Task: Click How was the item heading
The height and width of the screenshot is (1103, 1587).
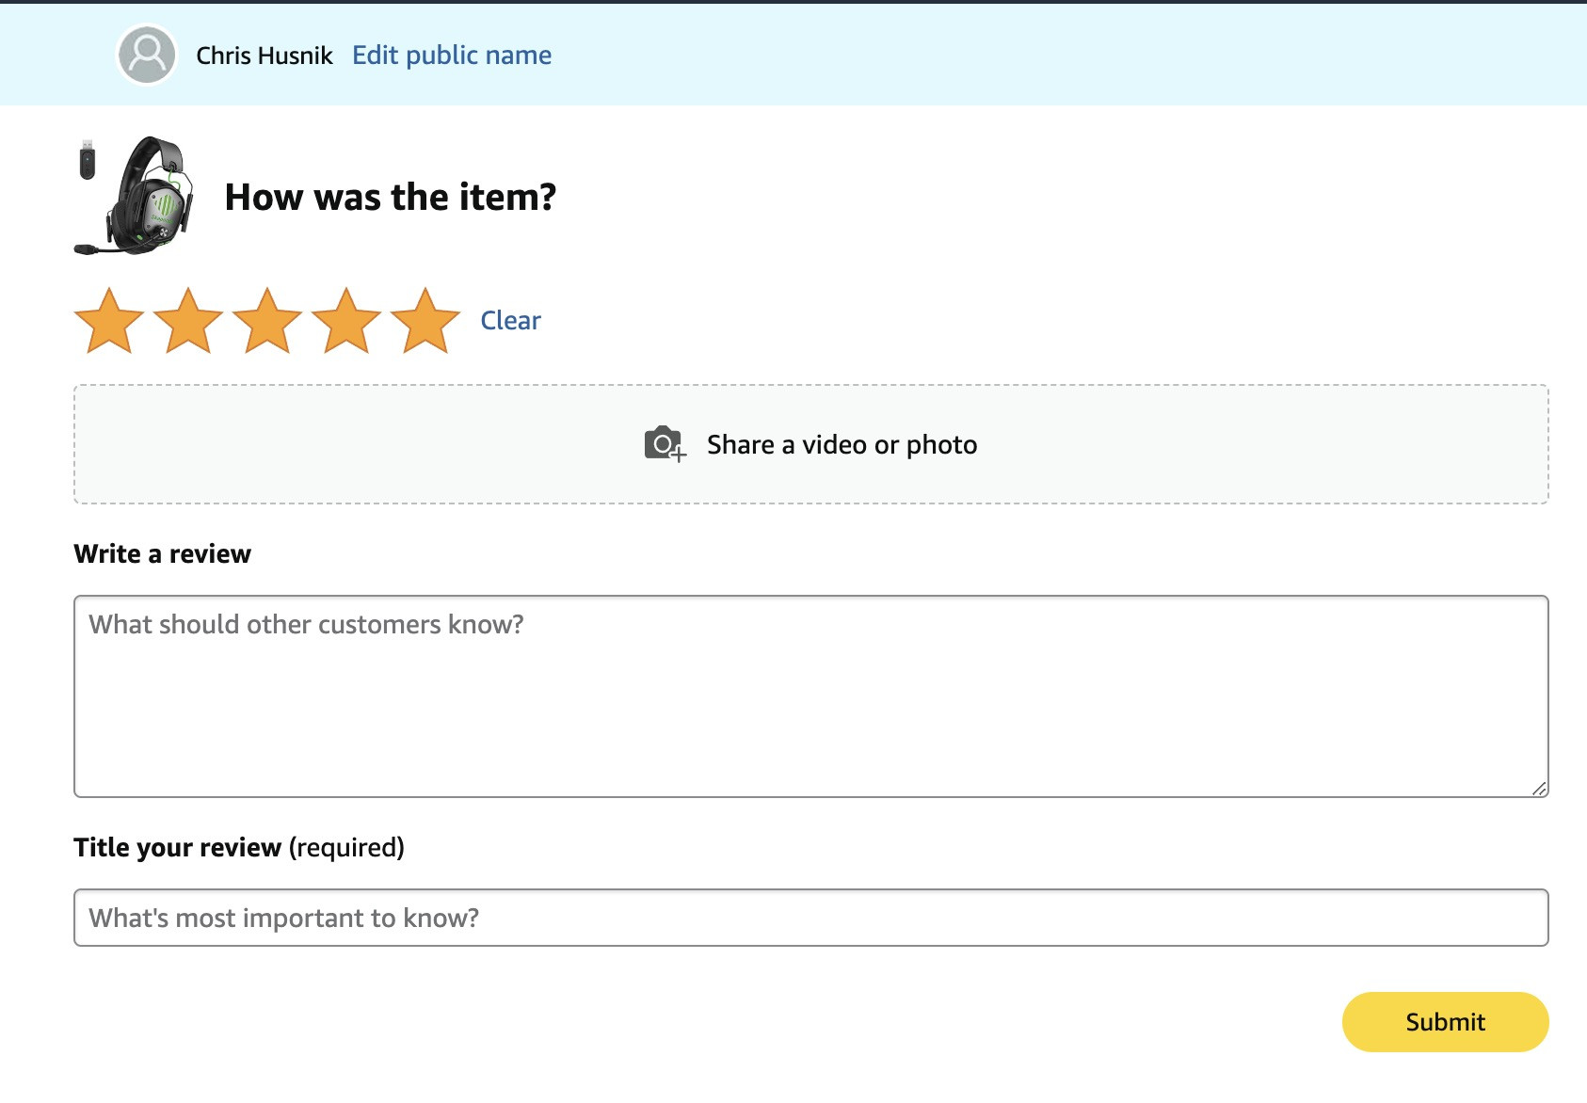Action: (x=391, y=198)
